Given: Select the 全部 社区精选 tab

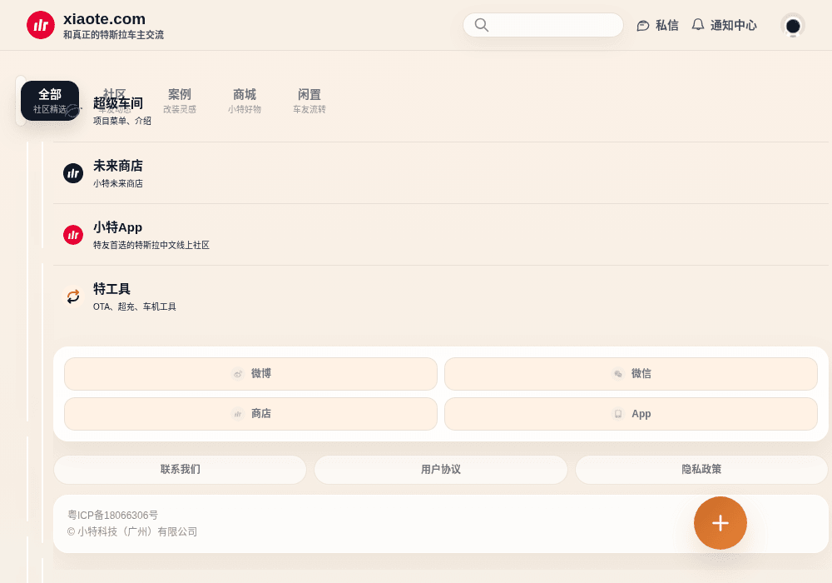Looking at the screenshot, I should point(50,101).
